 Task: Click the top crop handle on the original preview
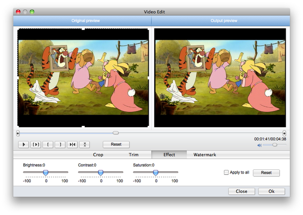(x=83, y=29)
